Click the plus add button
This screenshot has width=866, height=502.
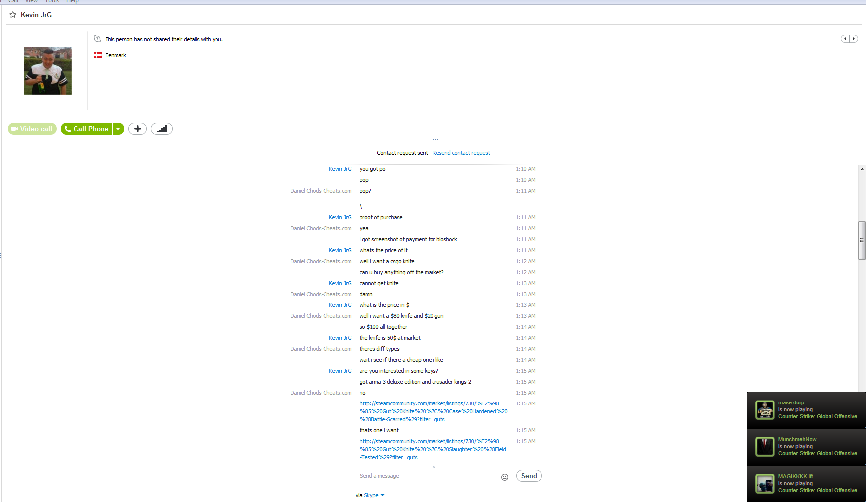click(137, 129)
